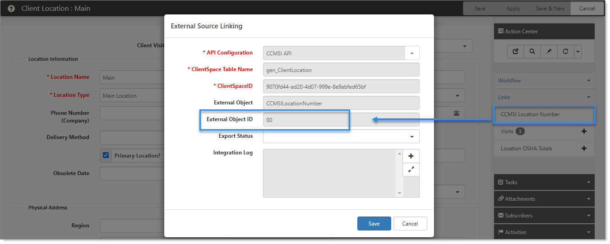
Task: Click the phone icon in Phone Number field
Action: [x=457, y=113]
